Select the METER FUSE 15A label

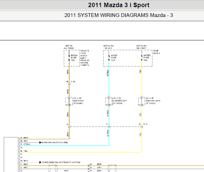147,58
